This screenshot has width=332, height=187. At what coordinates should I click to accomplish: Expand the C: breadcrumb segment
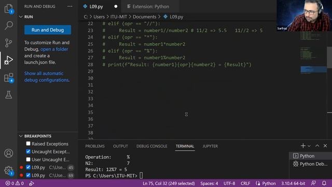(x=86, y=17)
